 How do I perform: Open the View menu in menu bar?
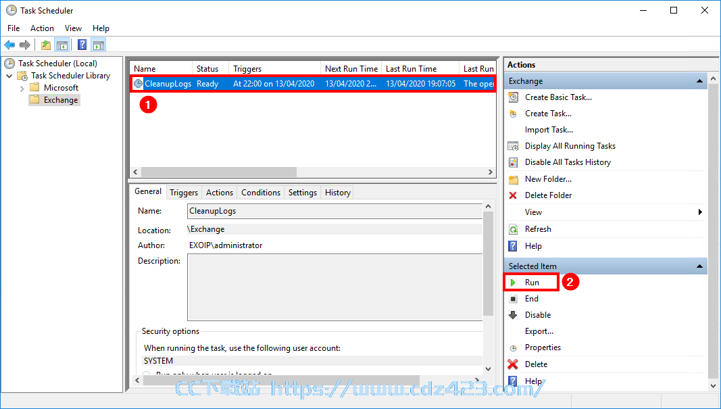pyautogui.click(x=73, y=28)
